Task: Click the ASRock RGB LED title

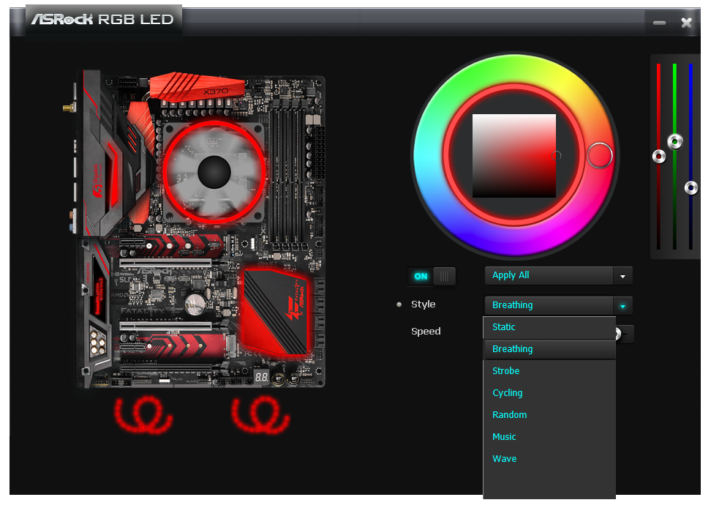Action: pyautogui.click(x=102, y=20)
